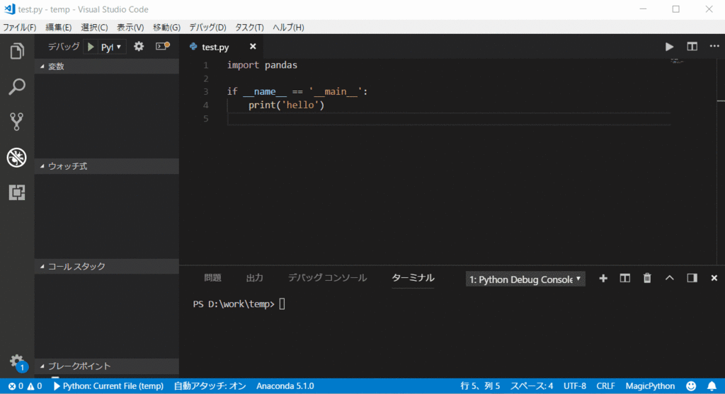Screen dimensions: 725x394
Task: Toggle 自動アタッチ: オン in status bar
Action: pos(210,386)
